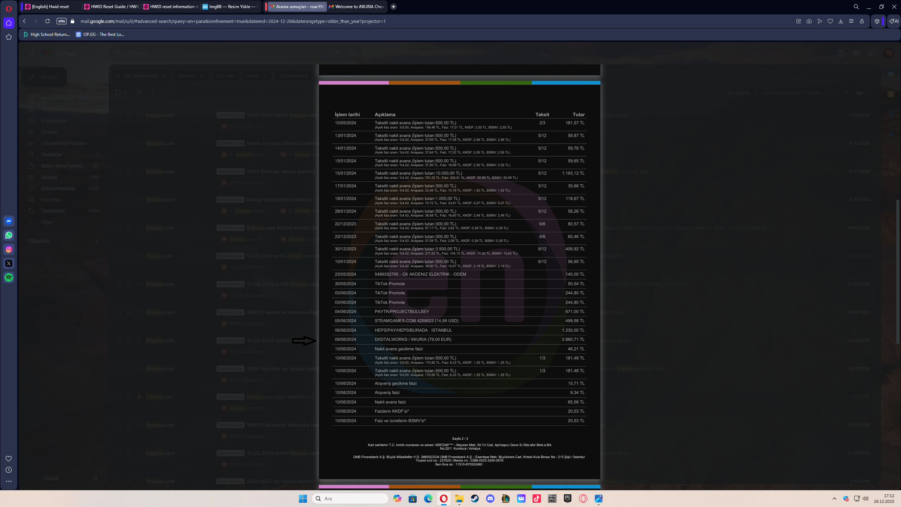Screen dimensions: 901x507
Task: Open the select-all options dropdown arrow
Action: tap(125, 93)
